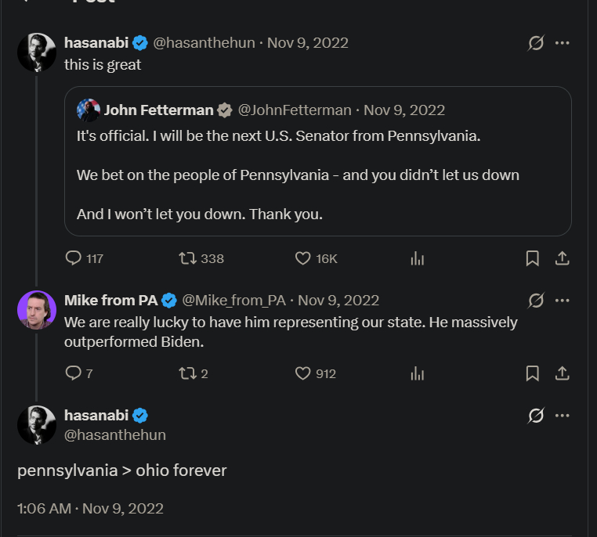Bookmark Mike from PA's reply
The width and height of the screenshot is (597, 537).
pos(532,373)
